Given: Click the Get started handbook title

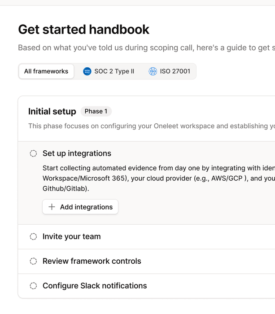Looking at the screenshot, I should [84, 30].
